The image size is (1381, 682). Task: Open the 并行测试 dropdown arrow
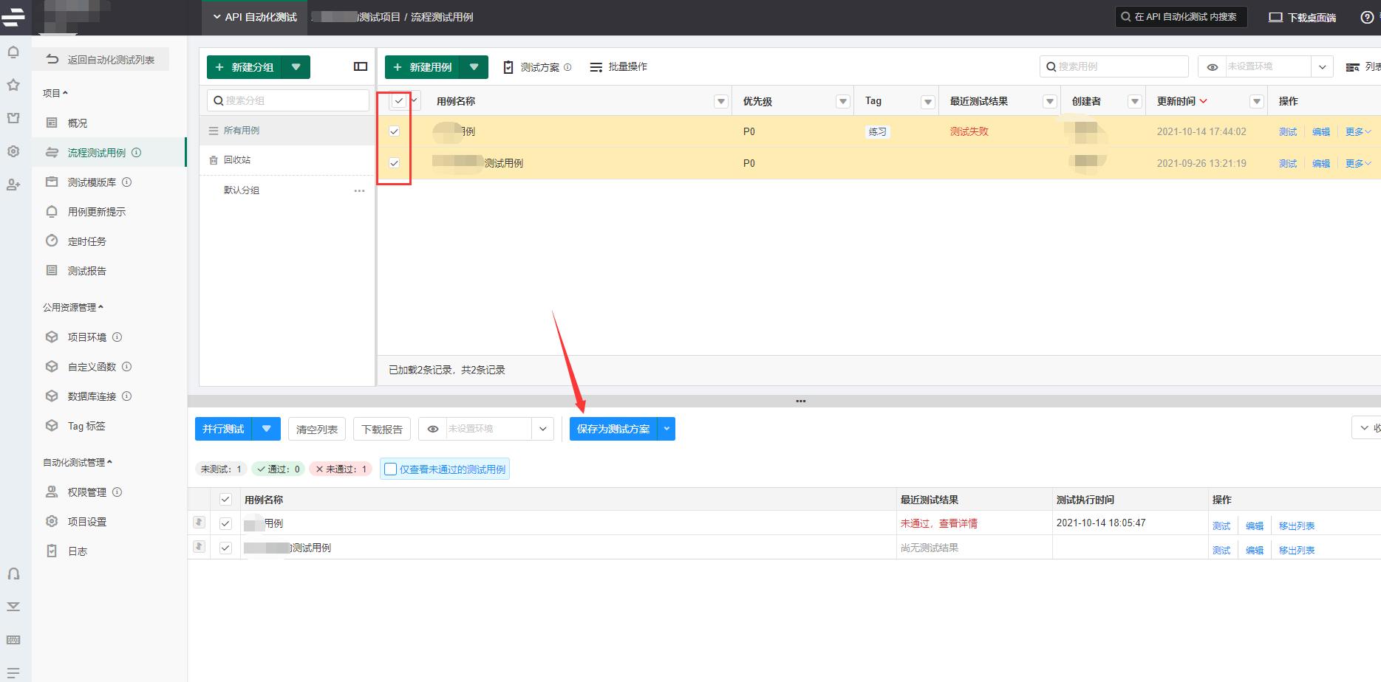click(x=266, y=429)
